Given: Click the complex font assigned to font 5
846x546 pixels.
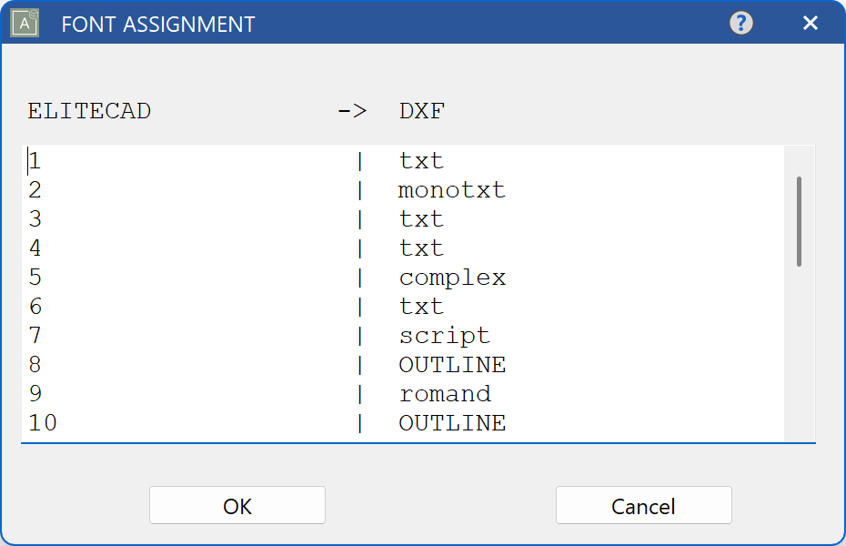Looking at the screenshot, I should click(452, 277).
